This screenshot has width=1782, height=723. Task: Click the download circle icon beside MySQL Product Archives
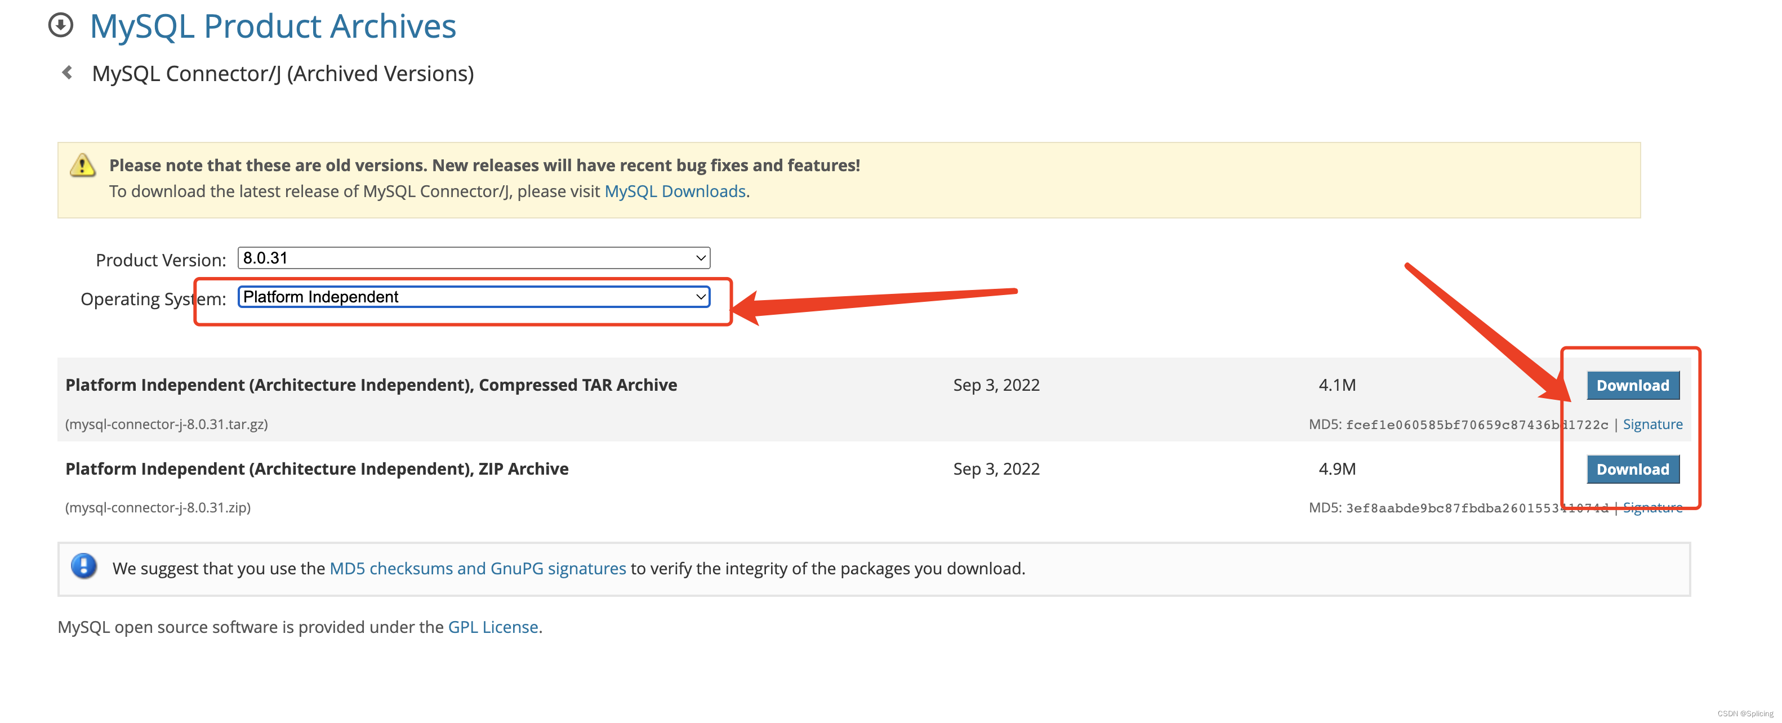tap(61, 25)
